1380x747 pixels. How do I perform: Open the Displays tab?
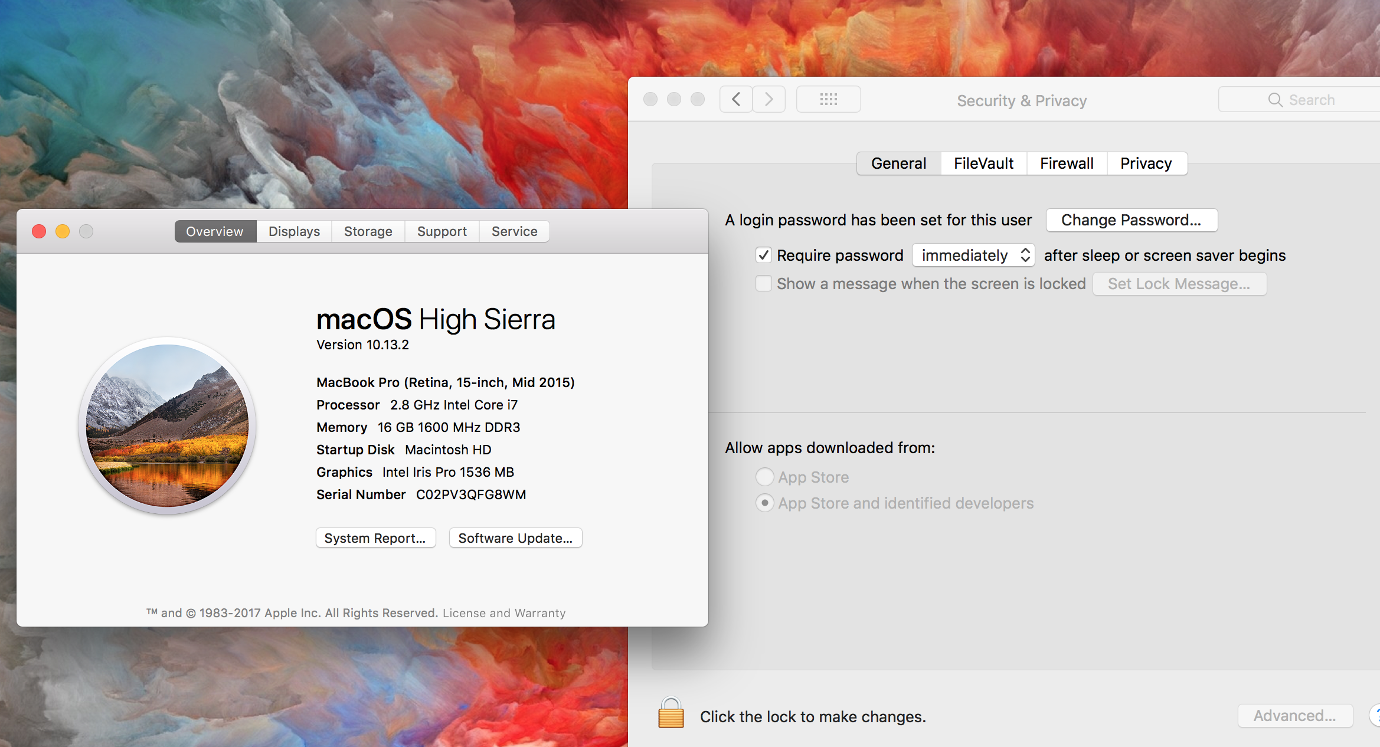tap(294, 231)
